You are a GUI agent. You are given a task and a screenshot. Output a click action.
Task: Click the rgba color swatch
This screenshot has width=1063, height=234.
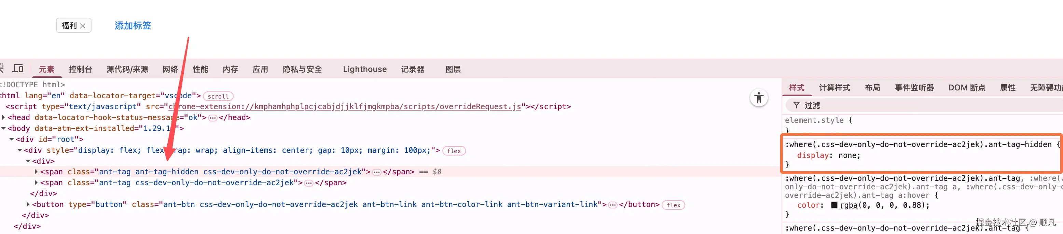coord(833,205)
